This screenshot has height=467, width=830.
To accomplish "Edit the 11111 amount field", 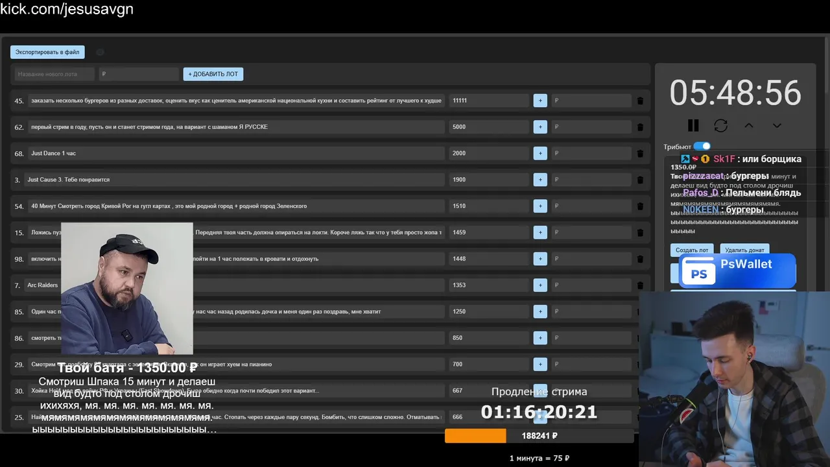I will [x=489, y=101].
